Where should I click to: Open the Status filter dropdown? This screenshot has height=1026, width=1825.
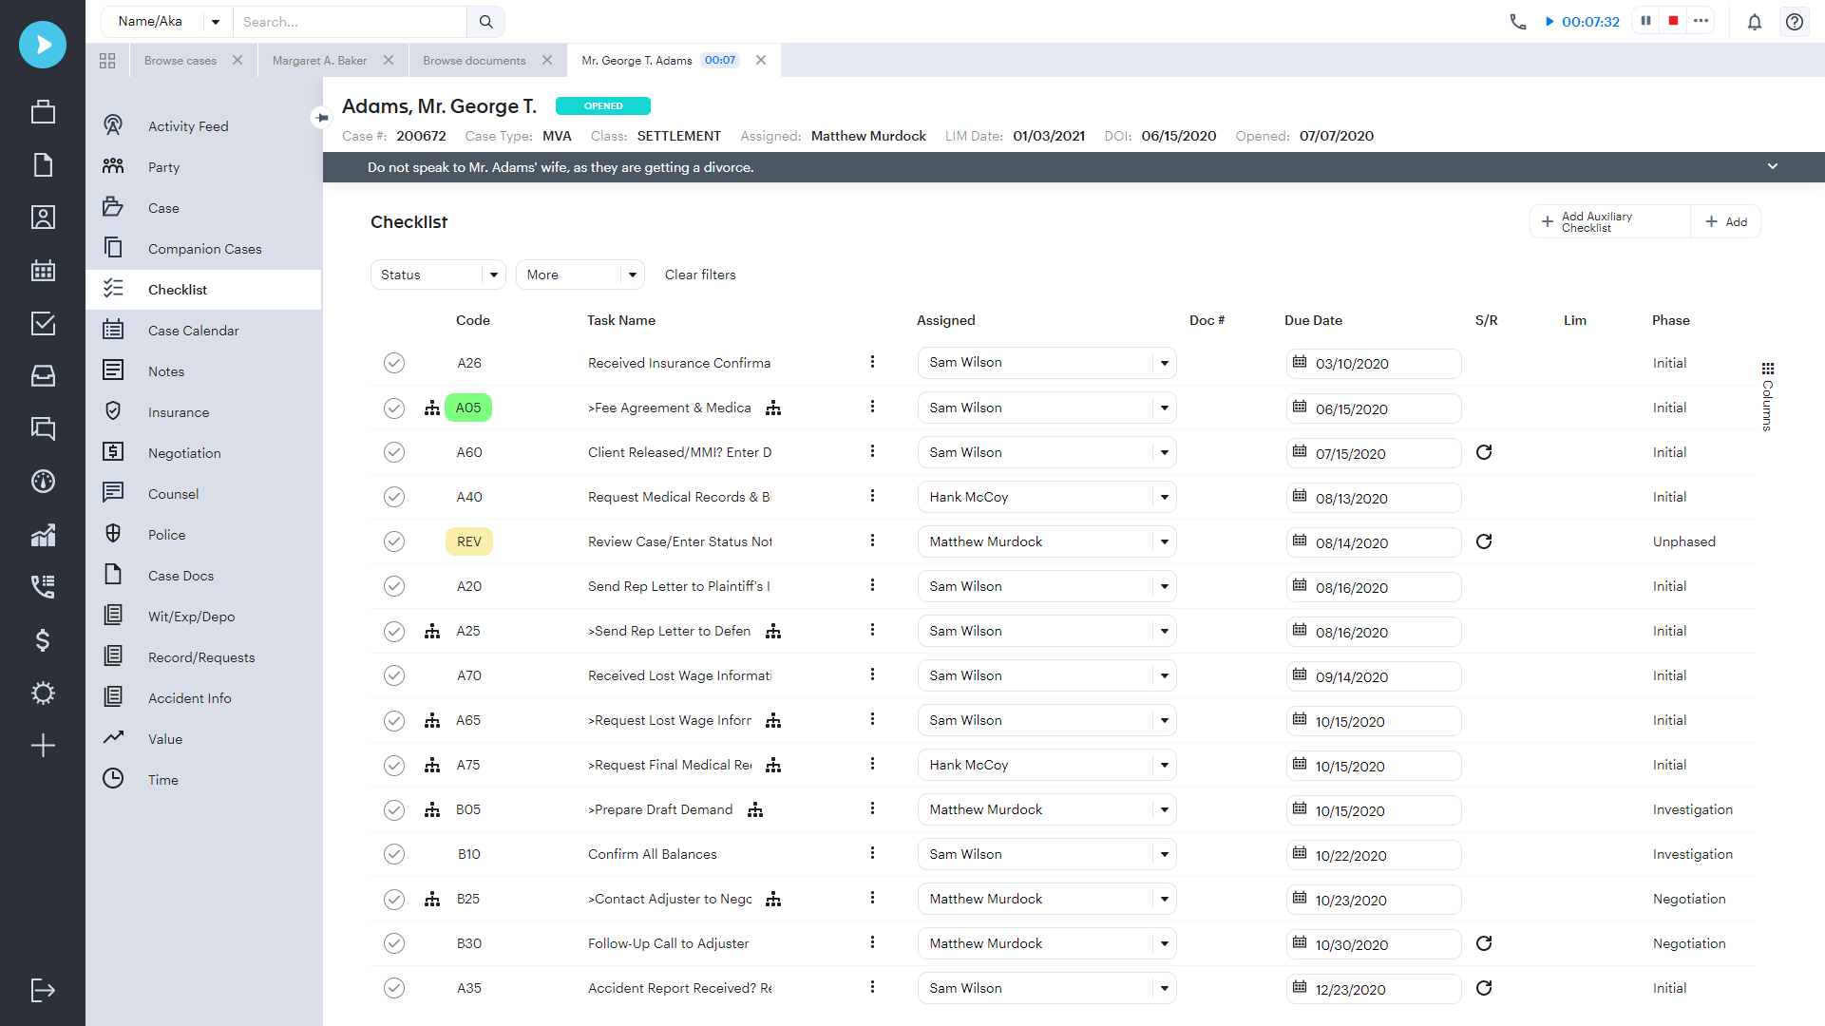pyautogui.click(x=437, y=274)
